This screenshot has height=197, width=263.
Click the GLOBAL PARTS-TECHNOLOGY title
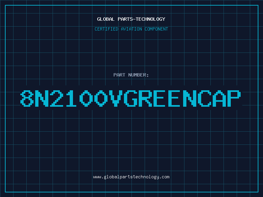click(131, 19)
